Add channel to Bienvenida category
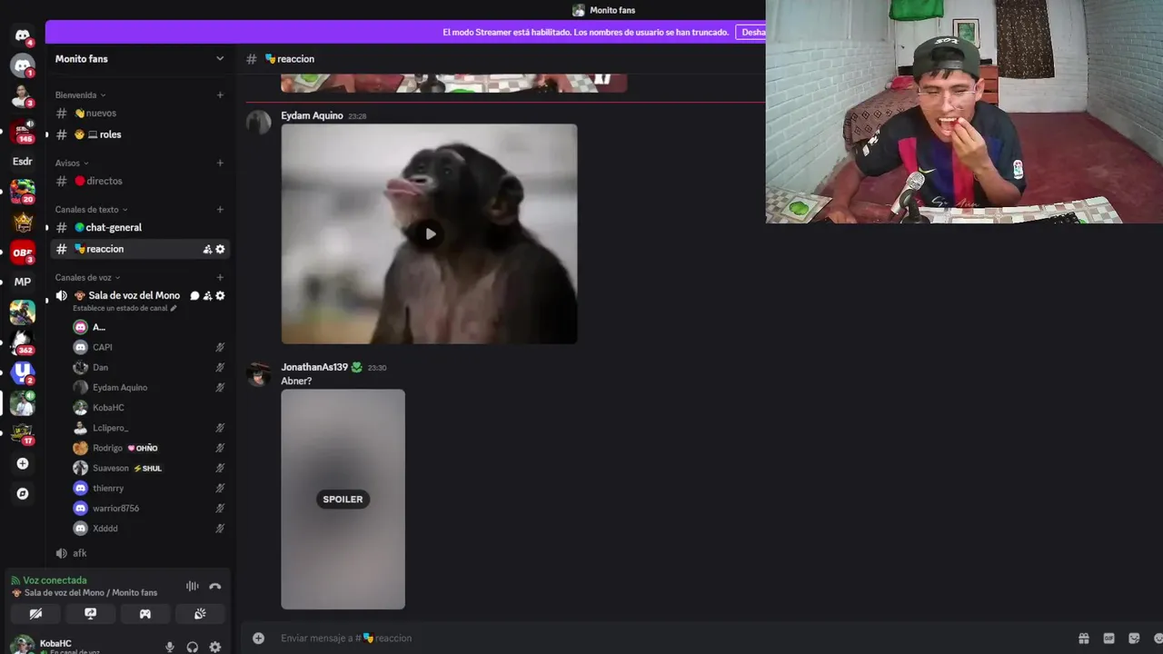 point(220,94)
